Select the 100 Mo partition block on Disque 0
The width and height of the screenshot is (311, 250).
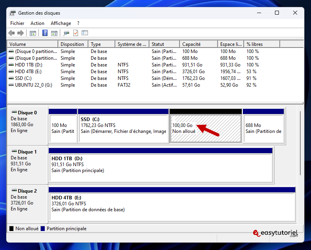click(63, 126)
